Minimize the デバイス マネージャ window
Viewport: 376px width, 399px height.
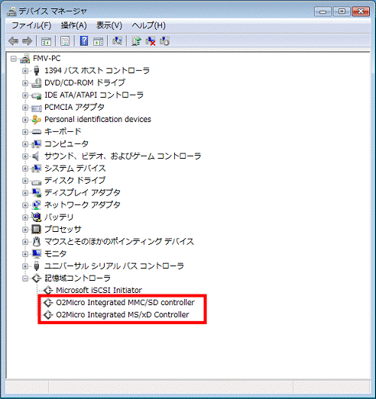pos(323,11)
